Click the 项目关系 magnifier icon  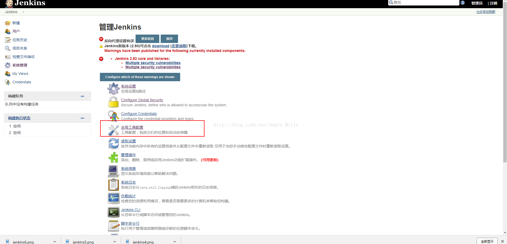8,48
